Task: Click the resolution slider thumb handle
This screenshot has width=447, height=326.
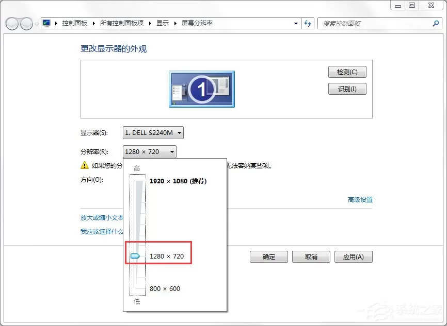Action: 135,256
